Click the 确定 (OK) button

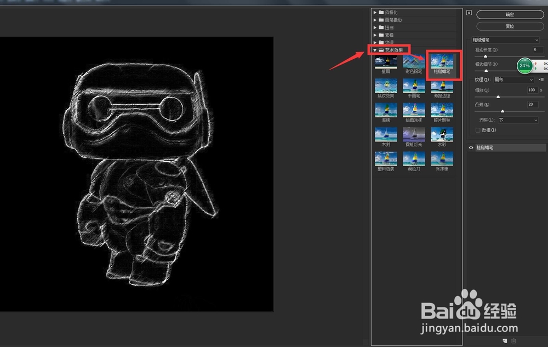coord(510,14)
